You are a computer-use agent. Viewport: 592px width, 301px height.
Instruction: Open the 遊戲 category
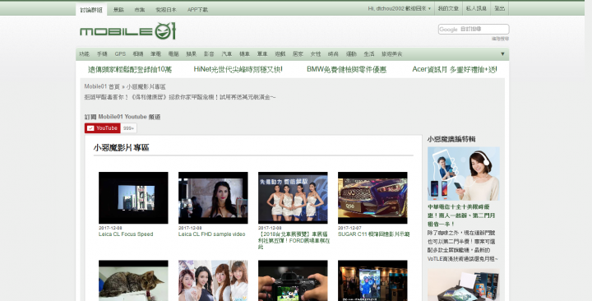click(280, 54)
